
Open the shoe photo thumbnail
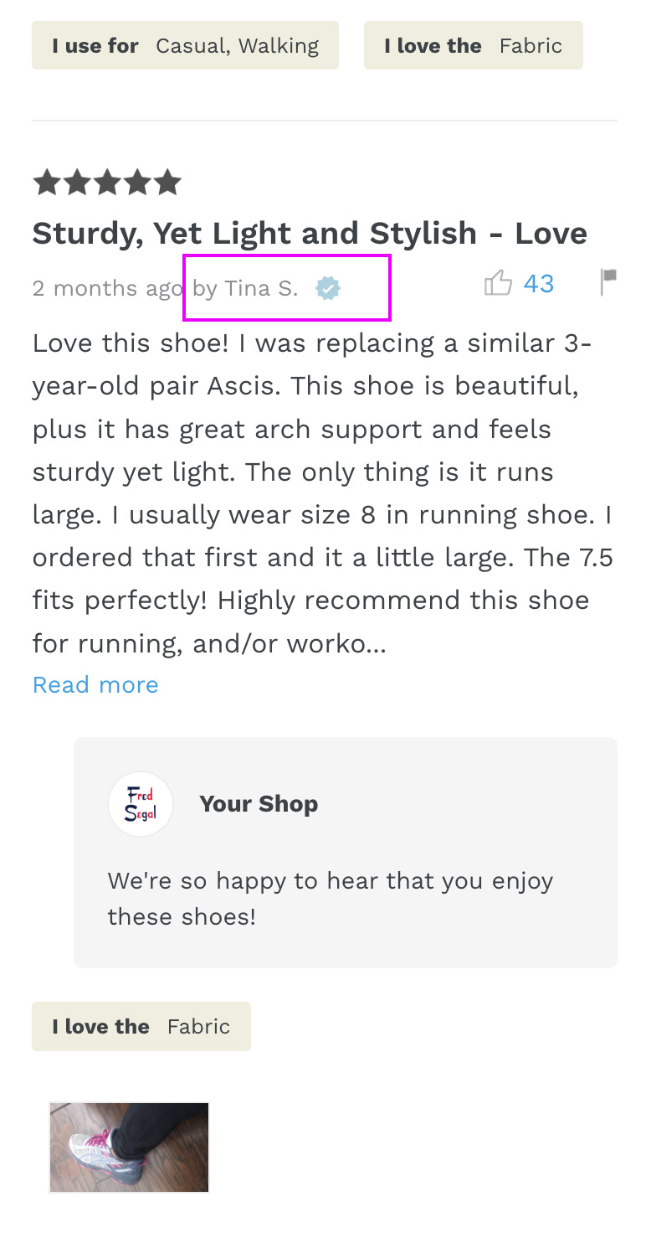pos(129,1147)
